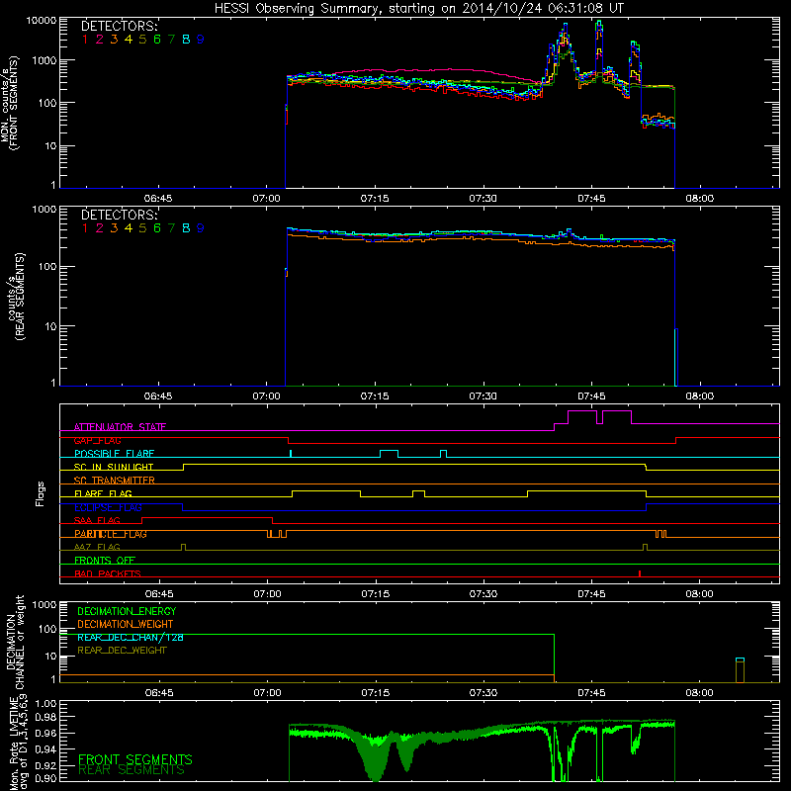This screenshot has height=791, width=791.
Task: Select orange detector 3 in rear segments legend
Action: click(114, 228)
